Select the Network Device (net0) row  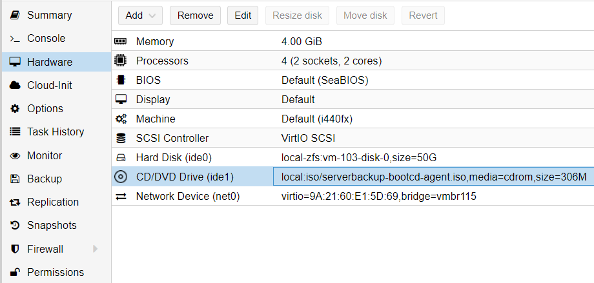tap(353, 197)
